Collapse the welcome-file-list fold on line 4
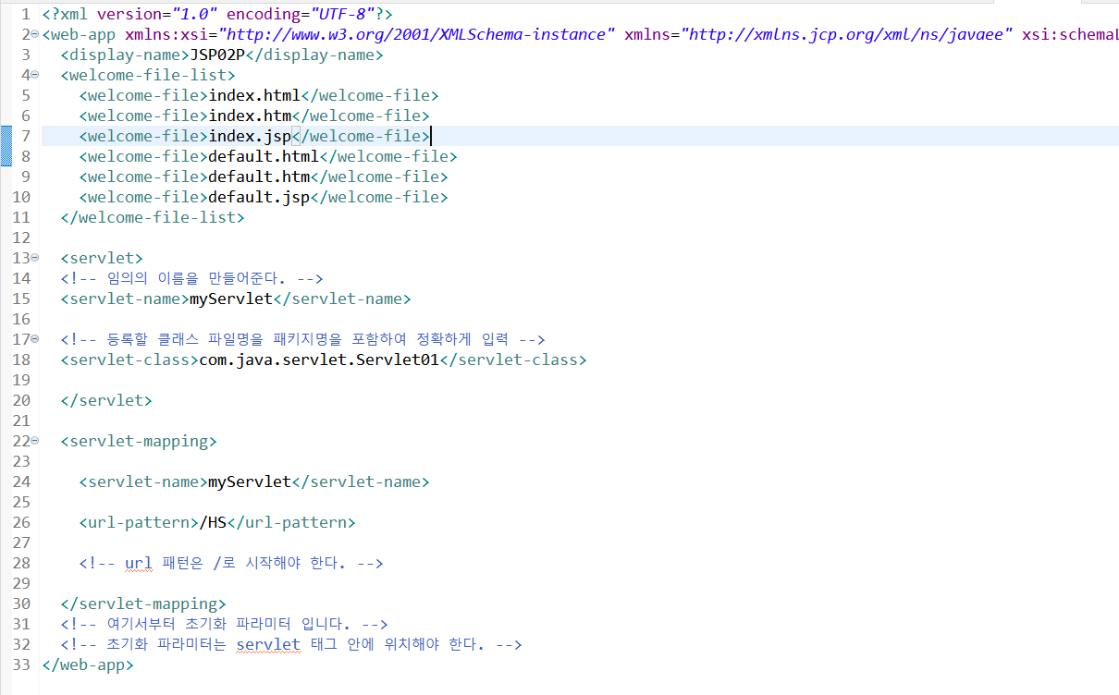The height and width of the screenshot is (695, 1119). click(34, 76)
